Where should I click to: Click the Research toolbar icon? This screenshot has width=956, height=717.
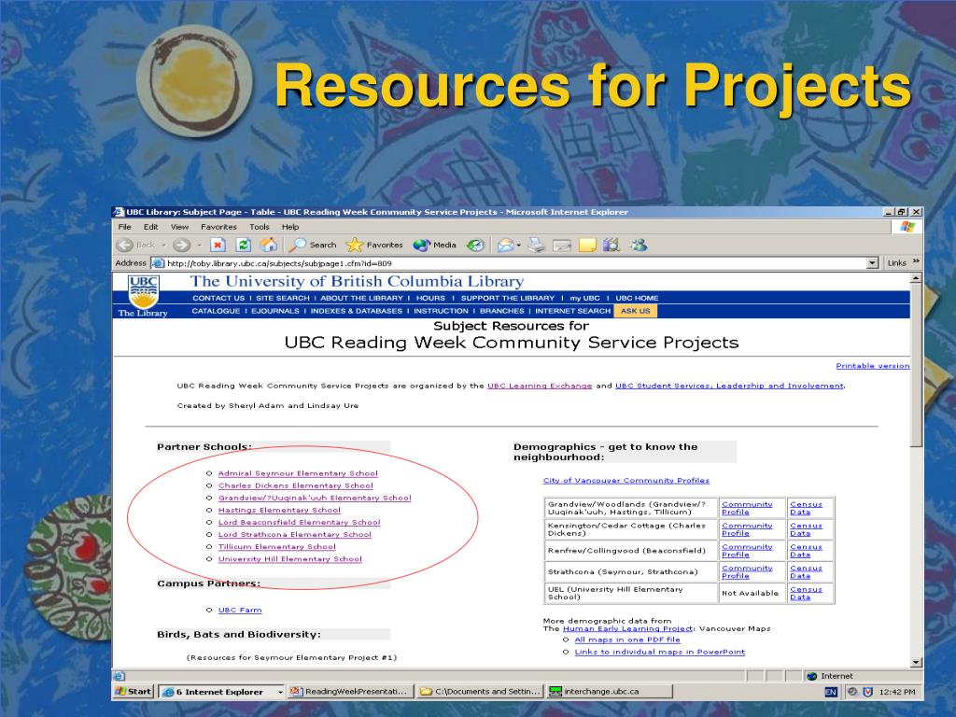click(x=612, y=246)
